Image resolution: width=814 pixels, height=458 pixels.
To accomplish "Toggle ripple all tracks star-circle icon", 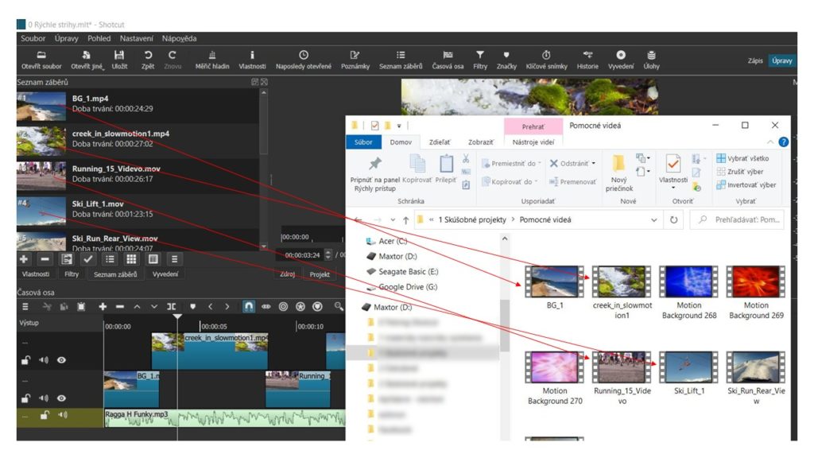I will click(x=300, y=307).
